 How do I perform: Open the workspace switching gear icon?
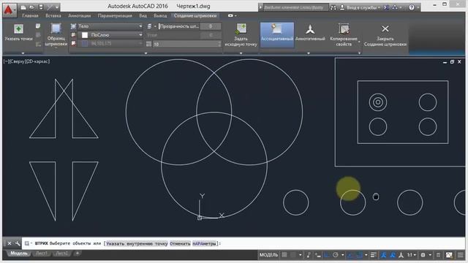click(423, 255)
